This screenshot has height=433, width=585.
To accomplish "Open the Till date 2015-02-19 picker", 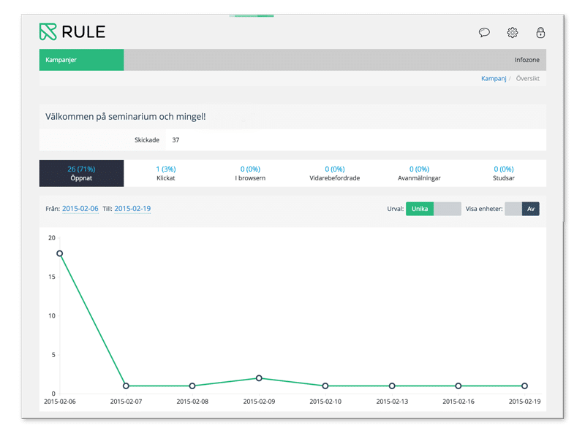I will click(132, 209).
